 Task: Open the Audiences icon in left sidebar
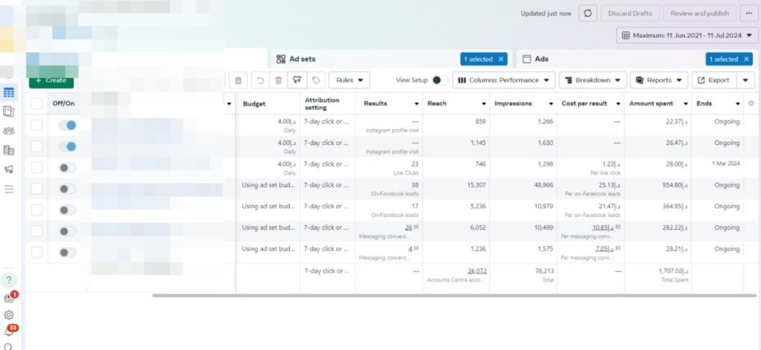point(9,131)
